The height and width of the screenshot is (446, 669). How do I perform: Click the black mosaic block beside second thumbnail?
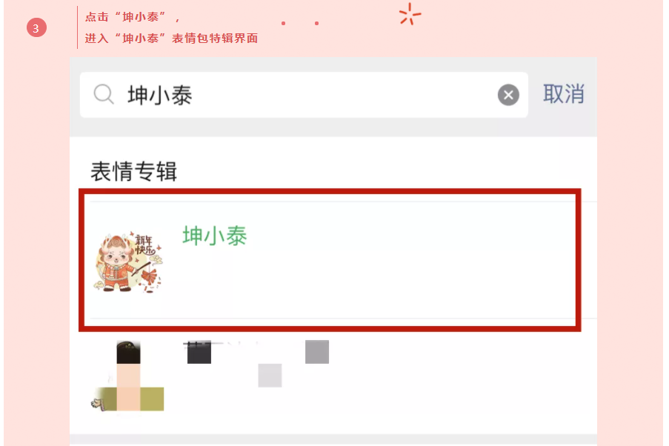coord(199,352)
